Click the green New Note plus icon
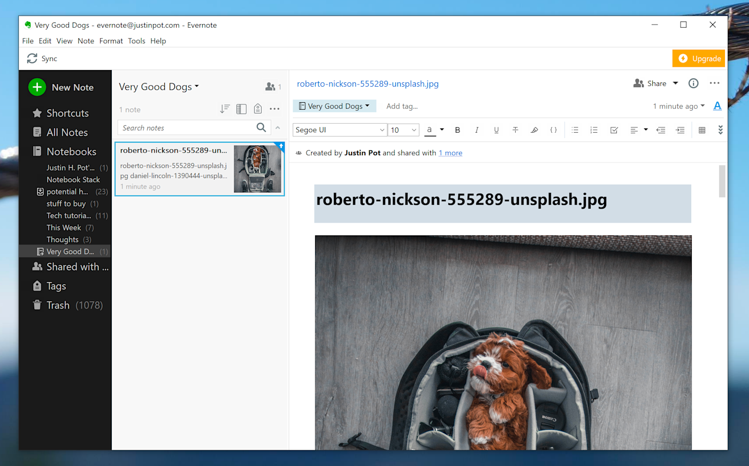The width and height of the screenshot is (749, 466). click(x=37, y=87)
